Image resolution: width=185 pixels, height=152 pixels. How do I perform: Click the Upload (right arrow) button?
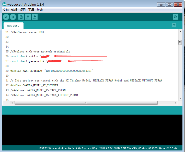click(x=13, y=17)
